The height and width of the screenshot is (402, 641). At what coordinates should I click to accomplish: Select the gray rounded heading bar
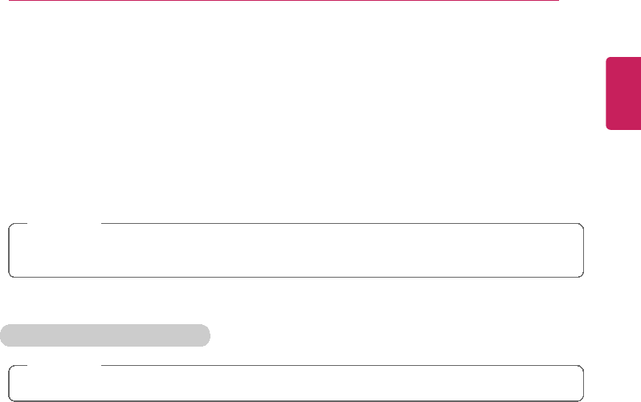(x=105, y=335)
